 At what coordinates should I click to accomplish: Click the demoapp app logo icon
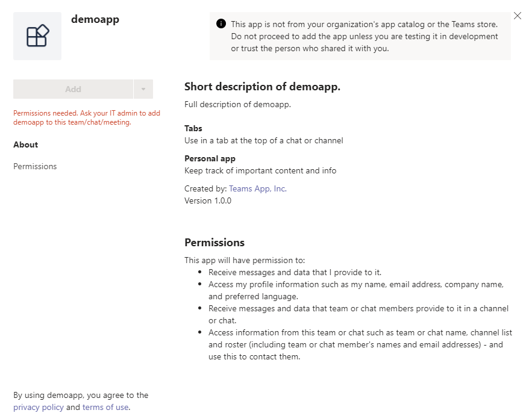tap(37, 36)
